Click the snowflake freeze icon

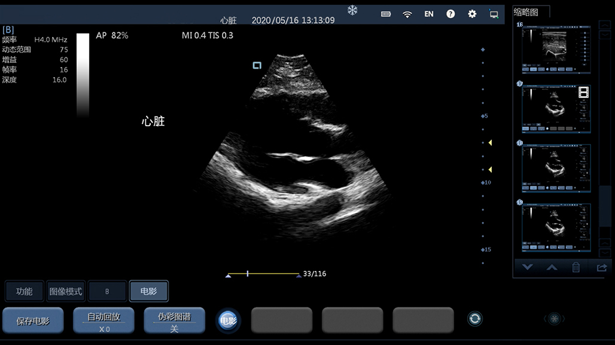(352, 10)
